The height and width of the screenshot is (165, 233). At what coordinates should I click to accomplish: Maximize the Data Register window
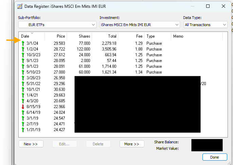click(x=208, y=6)
